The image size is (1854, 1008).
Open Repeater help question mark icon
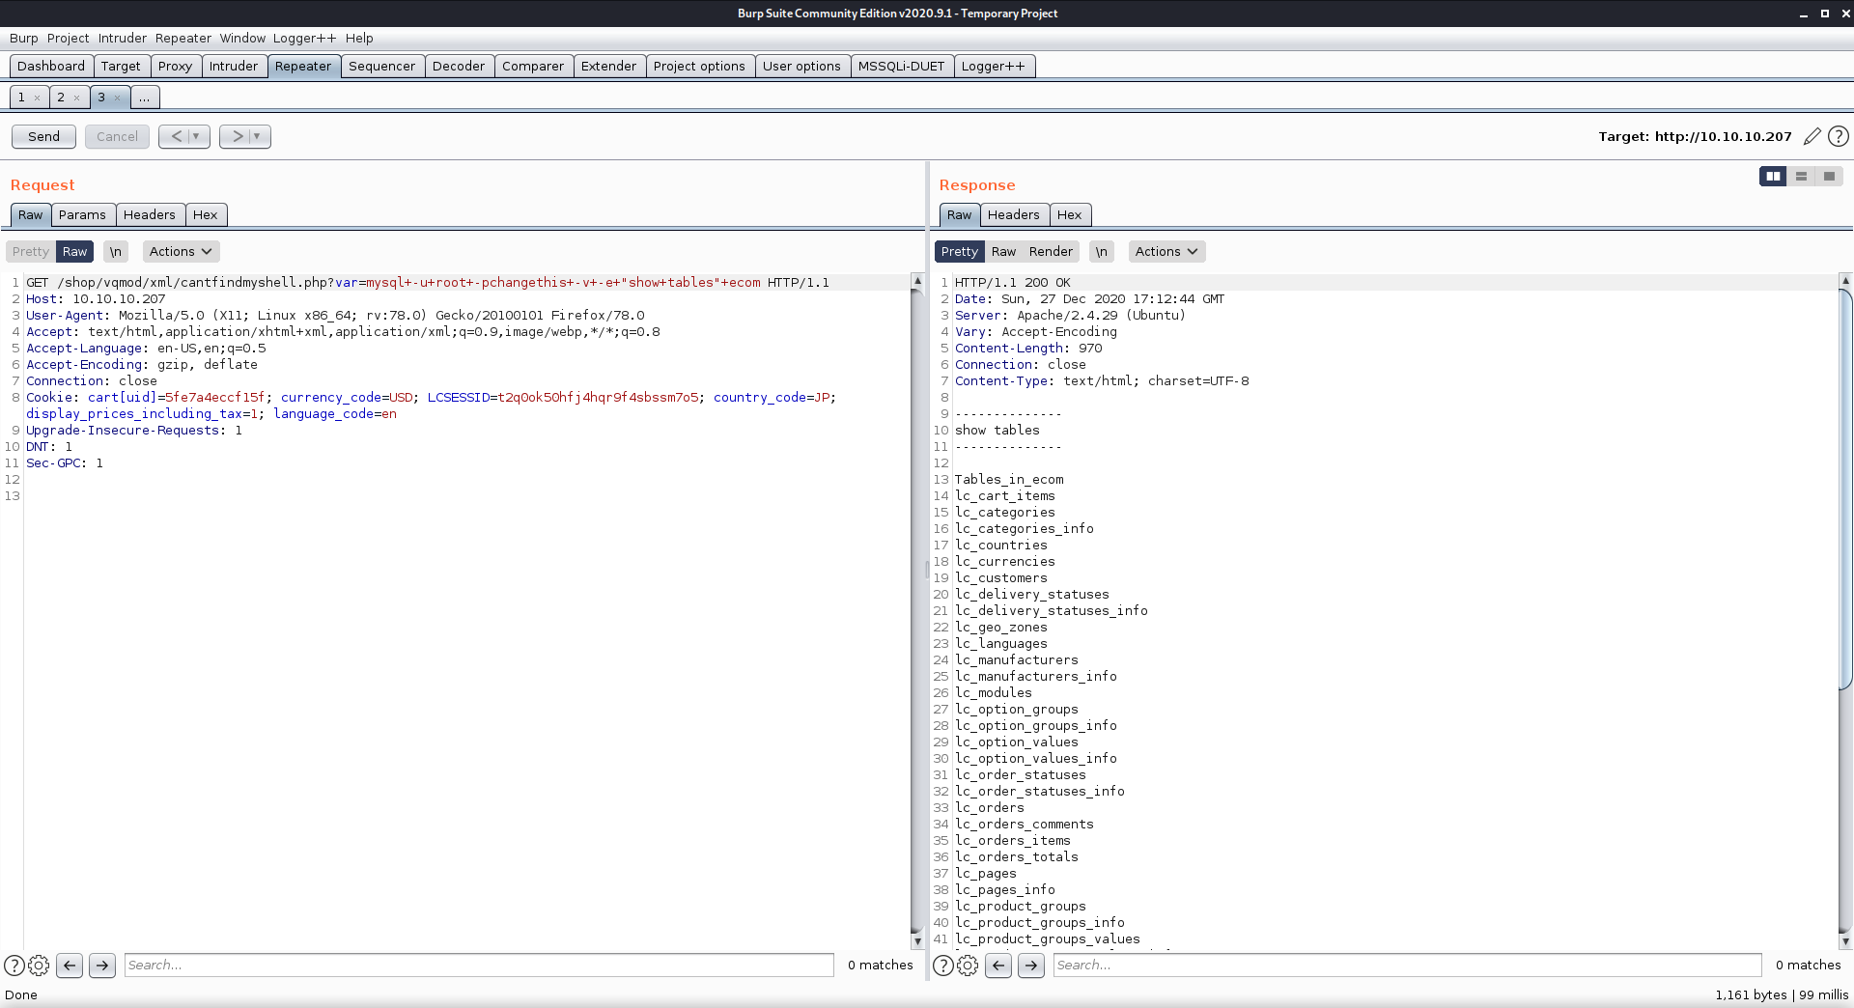coord(1839,136)
